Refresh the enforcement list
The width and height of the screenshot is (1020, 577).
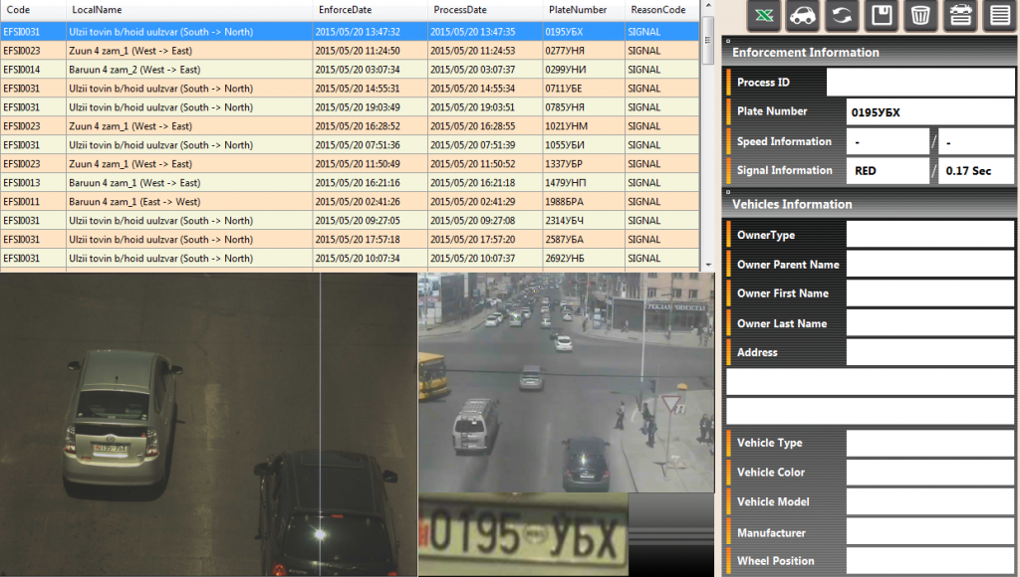click(x=842, y=15)
